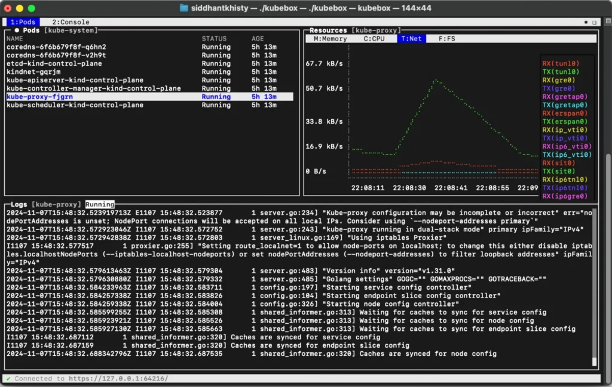Viewport: 612px width, 387px height.
Task: Click the Pods panel bullet indicator
Action: pyautogui.click(x=17, y=30)
